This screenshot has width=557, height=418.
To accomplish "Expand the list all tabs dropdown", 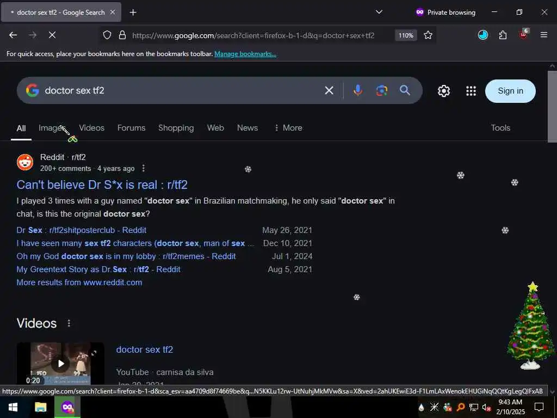I will click(379, 12).
